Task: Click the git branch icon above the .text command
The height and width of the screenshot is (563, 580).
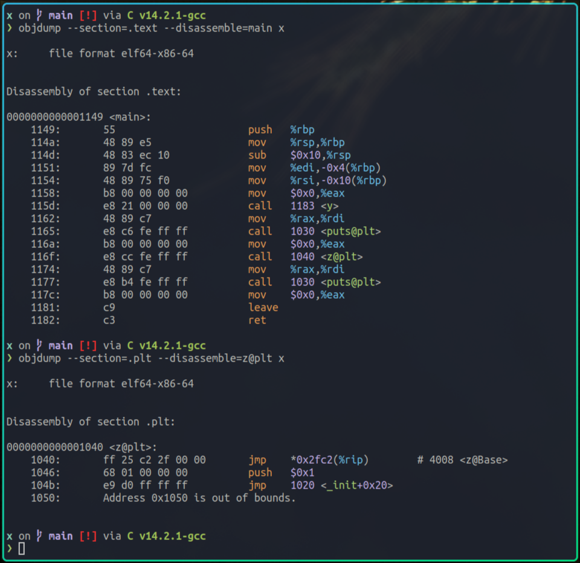Action: coord(39,15)
